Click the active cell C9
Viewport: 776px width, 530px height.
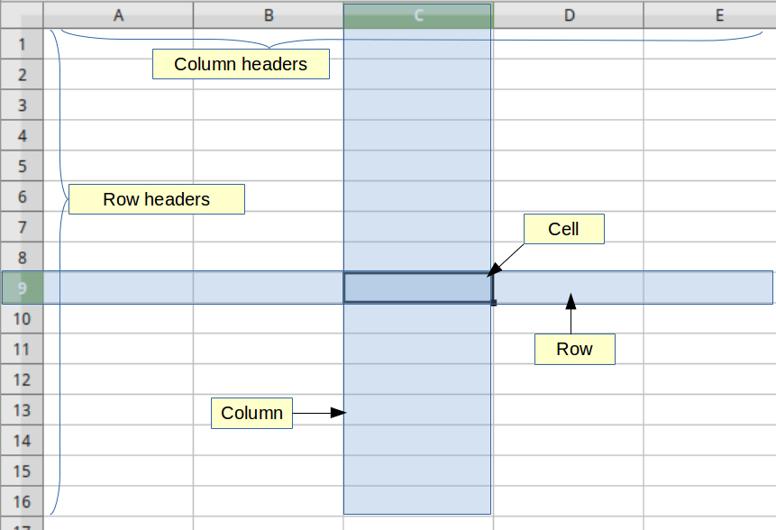pos(417,288)
